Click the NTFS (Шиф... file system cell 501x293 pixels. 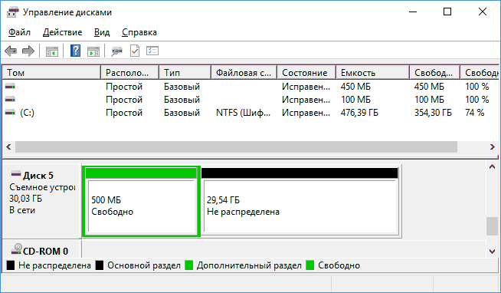pyautogui.click(x=243, y=113)
